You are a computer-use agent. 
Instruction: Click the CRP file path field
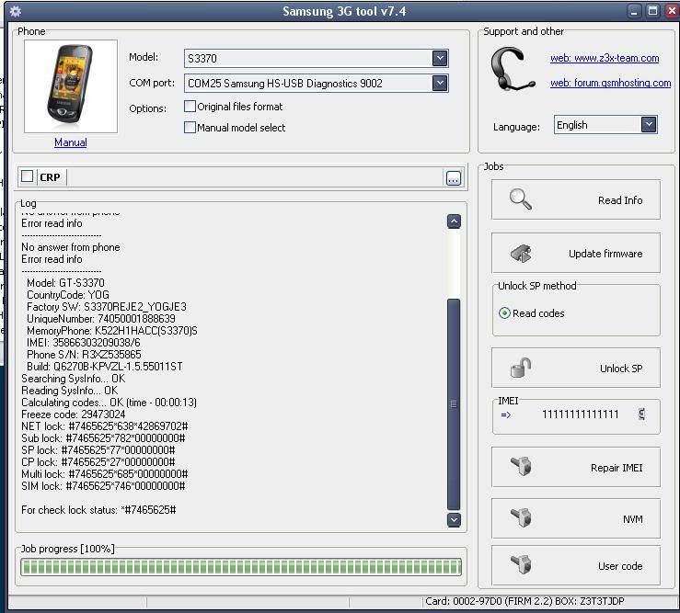(x=256, y=177)
